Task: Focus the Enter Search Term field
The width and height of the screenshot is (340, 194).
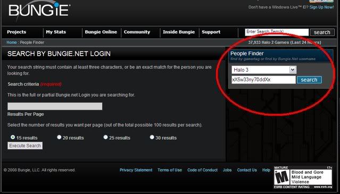Action: (x=277, y=32)
